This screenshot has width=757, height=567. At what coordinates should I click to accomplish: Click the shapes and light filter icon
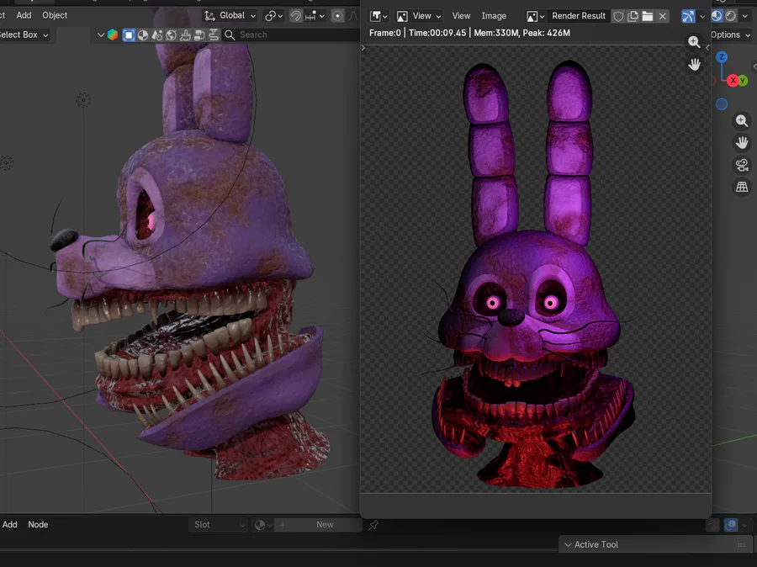(x=157, y=34)
